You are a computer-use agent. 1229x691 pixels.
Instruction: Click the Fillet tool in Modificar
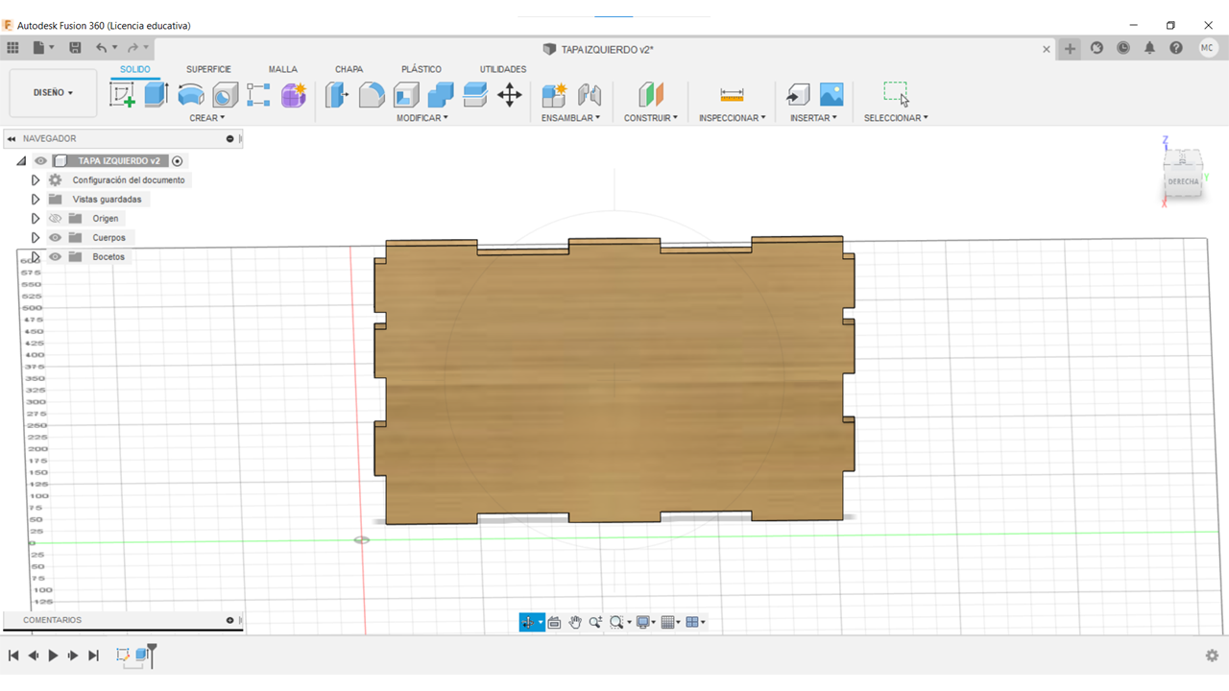(372, 94)
